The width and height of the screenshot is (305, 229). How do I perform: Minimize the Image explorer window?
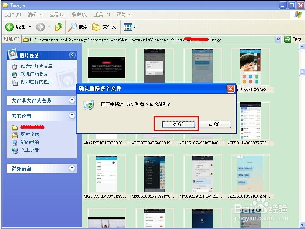tap(283, 5)
